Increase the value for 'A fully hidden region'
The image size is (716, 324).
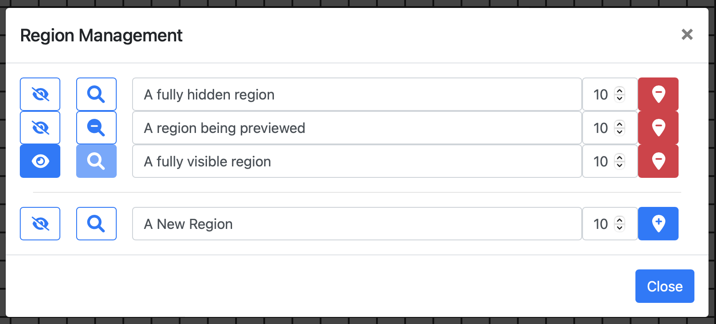pyautogui.click(x=619, y=91)
